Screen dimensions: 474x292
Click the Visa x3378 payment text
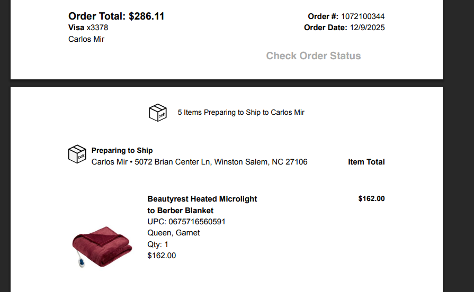tap(88, 28)
